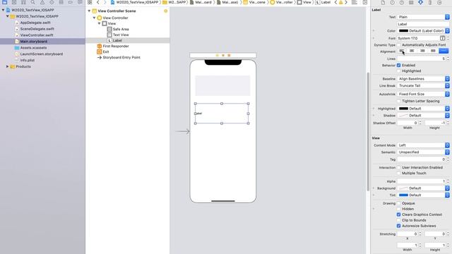
Task: Click the yellow warning icon in jump bar
Action: tap(340, 2)
